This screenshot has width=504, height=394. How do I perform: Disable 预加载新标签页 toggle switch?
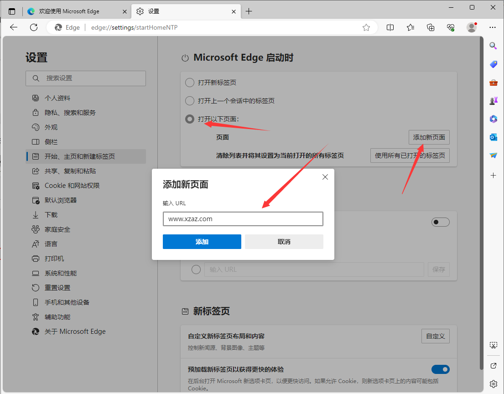coord(440,369)
